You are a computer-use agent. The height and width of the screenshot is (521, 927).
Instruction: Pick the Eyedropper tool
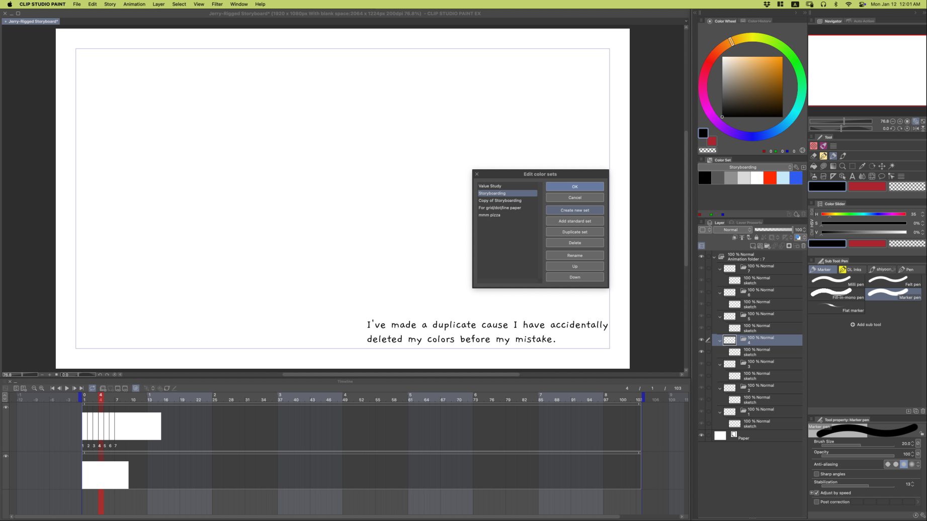862,166
